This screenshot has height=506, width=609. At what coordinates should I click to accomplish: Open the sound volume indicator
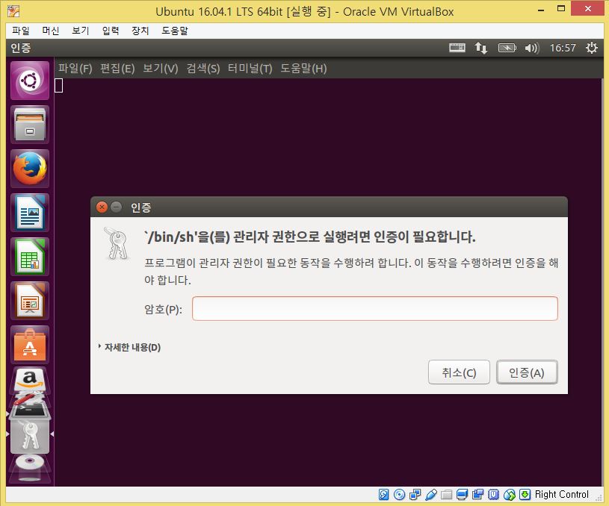coord(532,48)
